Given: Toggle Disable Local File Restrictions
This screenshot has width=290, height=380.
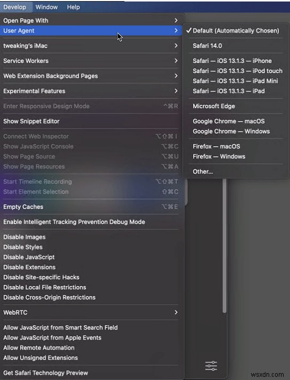Looking at the screenshot, I should (91, 287).
